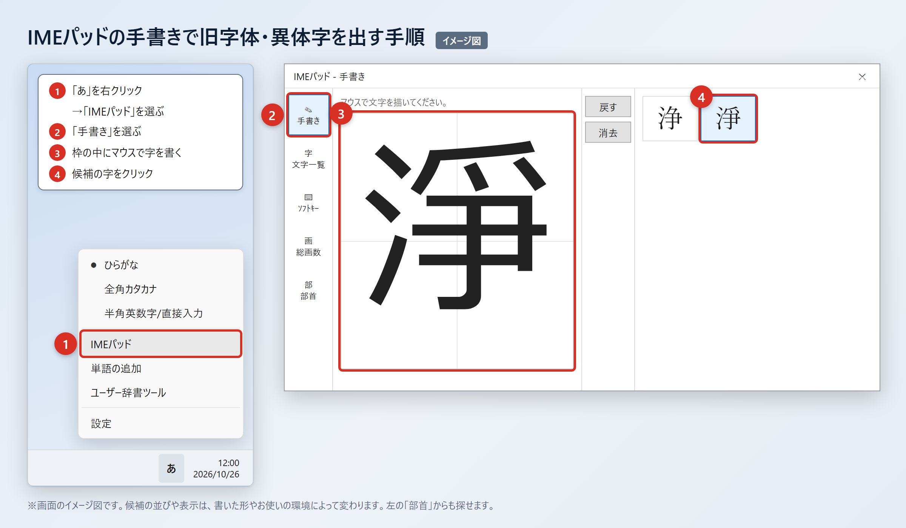Open the 文字一覧 character list panel
The image size is (906, 528).
click(308, 159)
